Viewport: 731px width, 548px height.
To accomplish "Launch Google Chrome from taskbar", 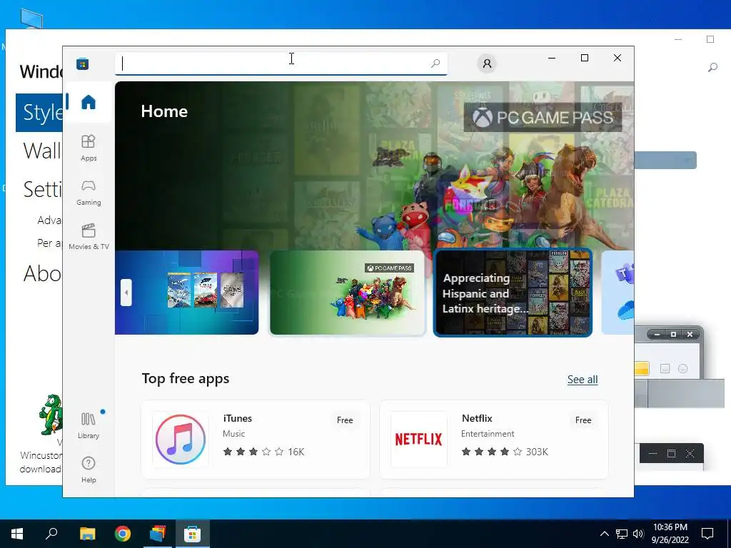I will [x=123, y=534].
